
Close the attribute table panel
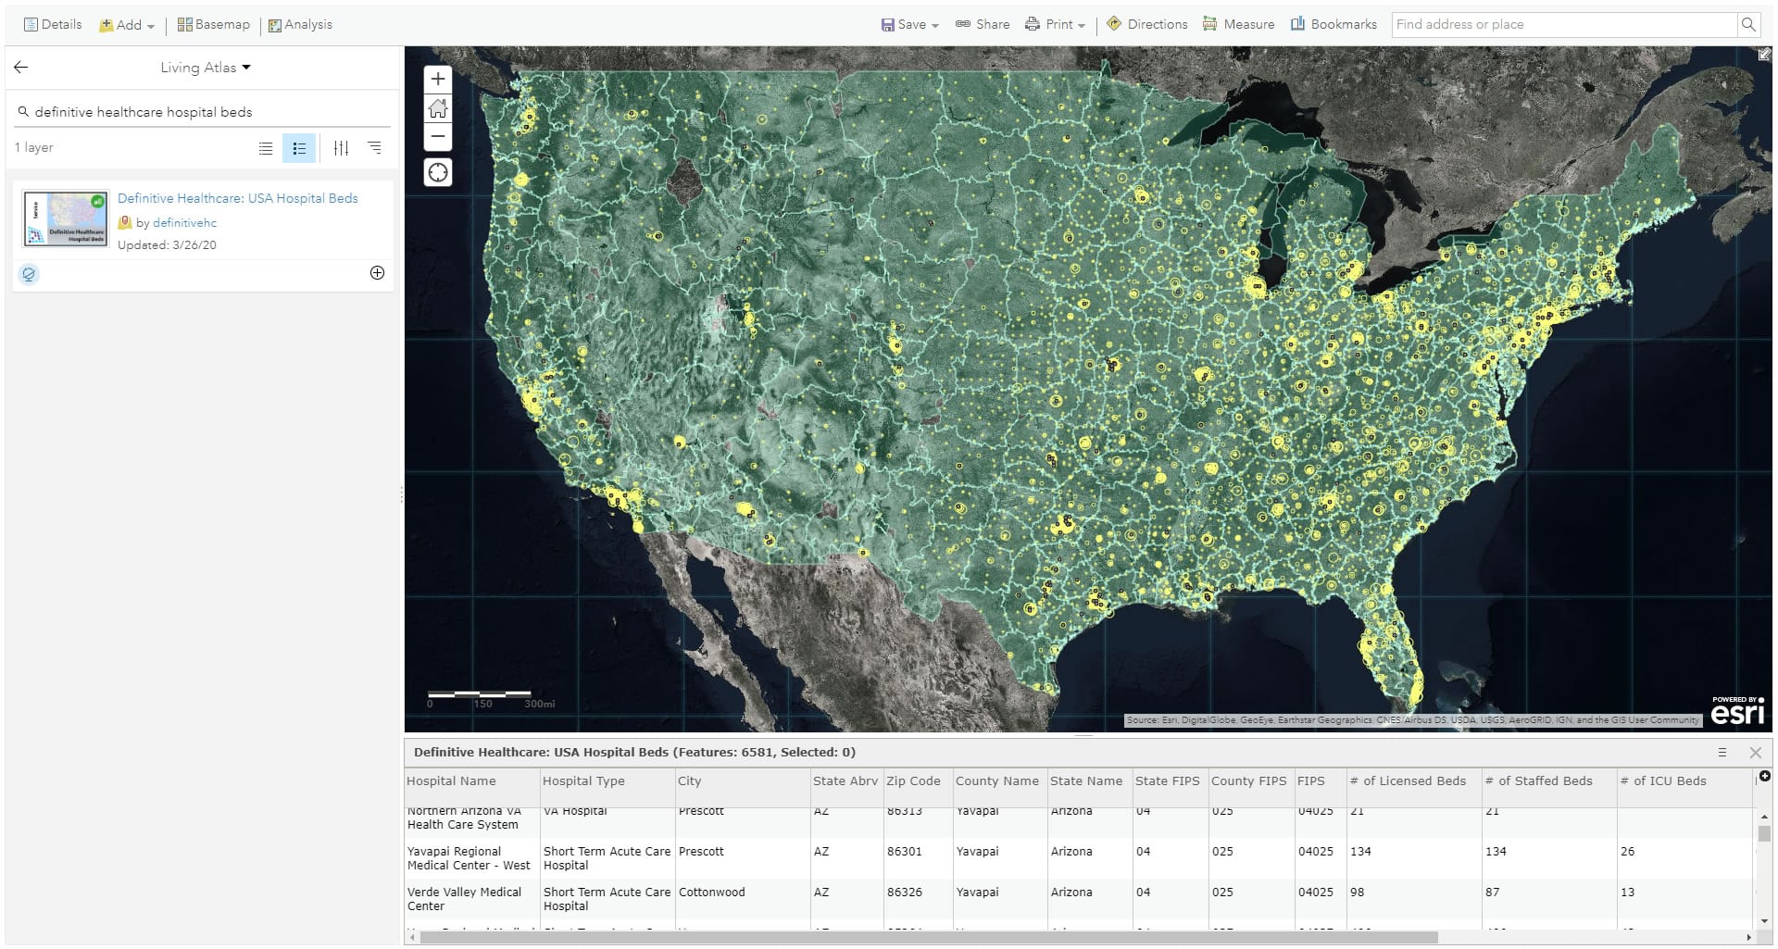[x=1755, y=753]
